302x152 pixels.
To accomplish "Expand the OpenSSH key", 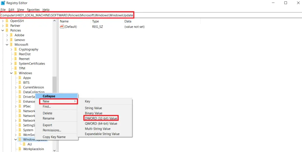I will 3,21.
